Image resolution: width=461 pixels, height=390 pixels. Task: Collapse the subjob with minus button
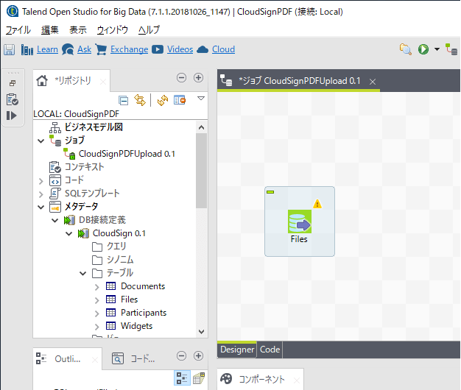pos(270,192)
